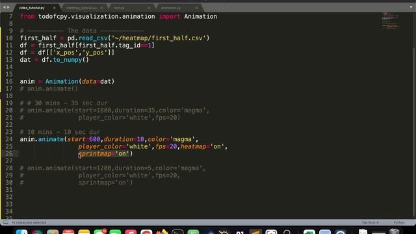This screenshot has width=416, height=234.
Task: Click line number 24 in the gutter
Action: (x=9, y=139)
